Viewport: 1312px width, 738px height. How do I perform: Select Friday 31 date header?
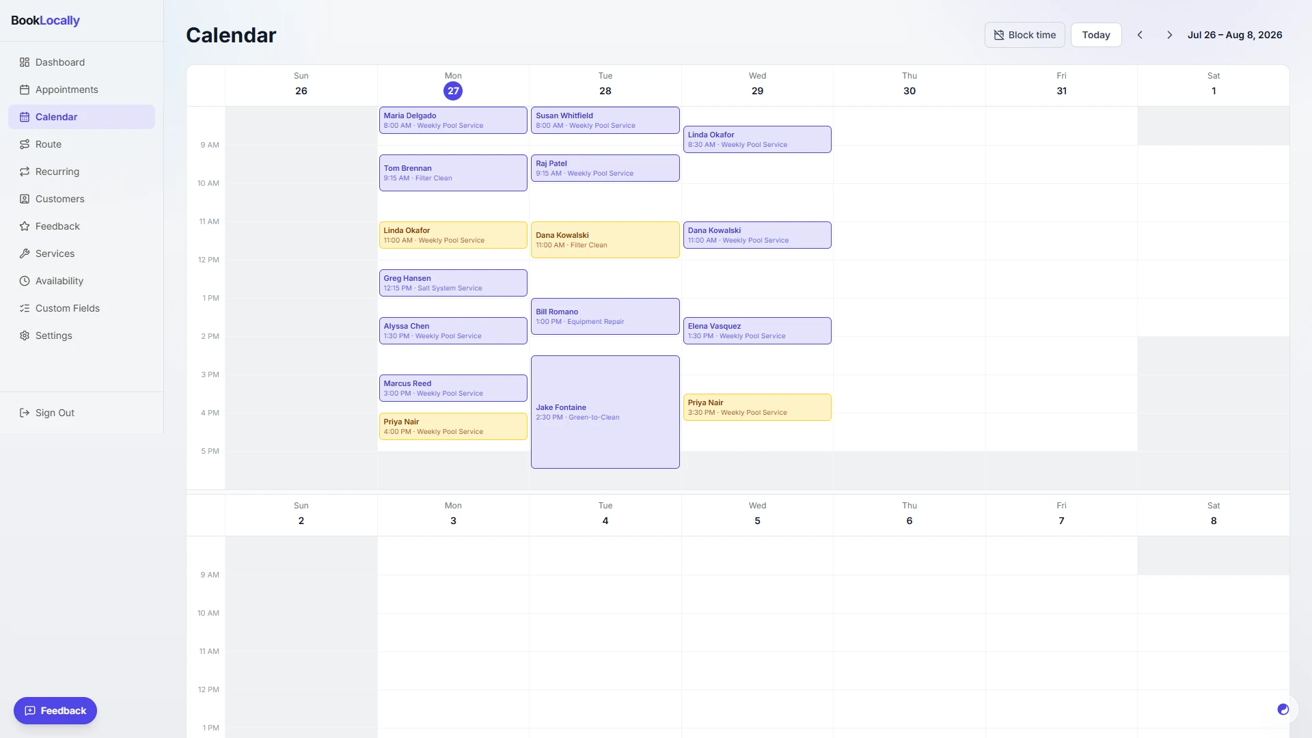point(1061,85)
